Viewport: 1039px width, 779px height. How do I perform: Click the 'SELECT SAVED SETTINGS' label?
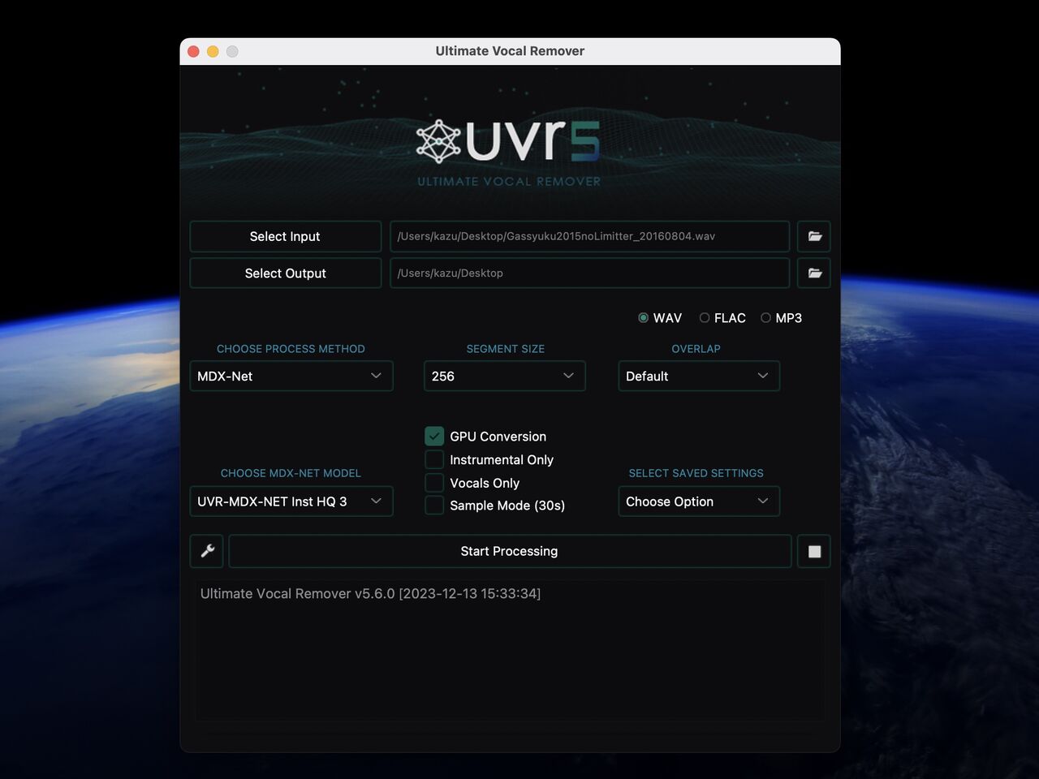click(696, 473)
